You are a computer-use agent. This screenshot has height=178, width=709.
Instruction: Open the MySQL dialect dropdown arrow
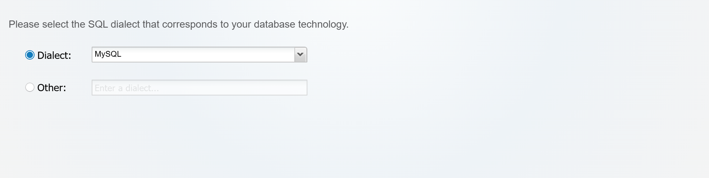pyautogui.click(x=300, y=55)
